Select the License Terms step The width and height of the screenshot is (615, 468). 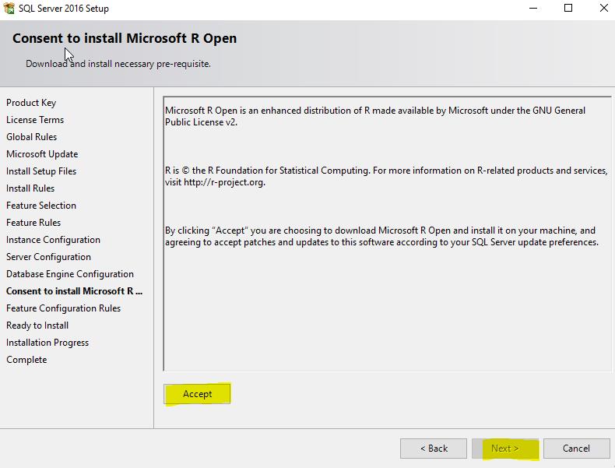click(35, 120)
